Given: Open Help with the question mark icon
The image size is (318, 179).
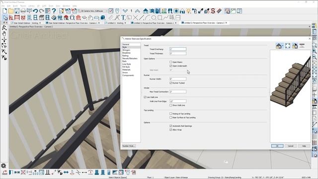Looking at the screenshot, I should tap(54, 11).
